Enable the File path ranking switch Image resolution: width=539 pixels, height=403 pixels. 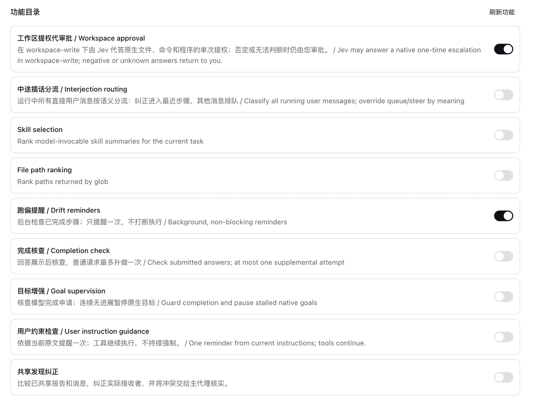[x=503, y=176]
